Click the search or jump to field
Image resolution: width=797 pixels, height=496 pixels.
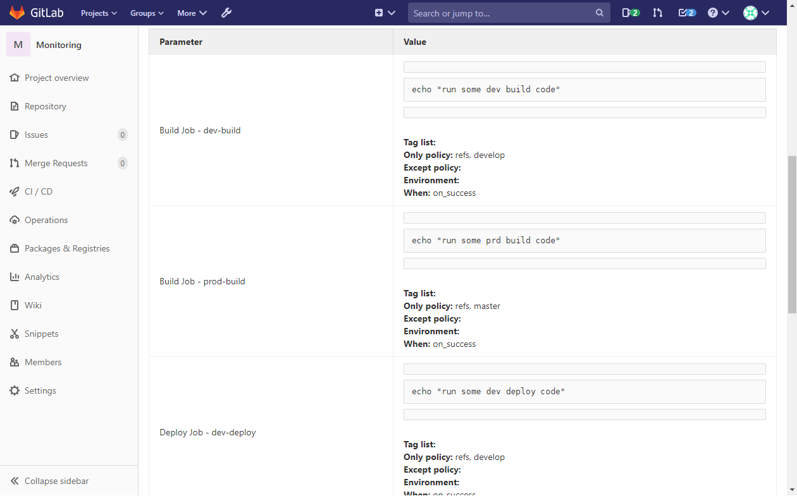coord(506,12)
